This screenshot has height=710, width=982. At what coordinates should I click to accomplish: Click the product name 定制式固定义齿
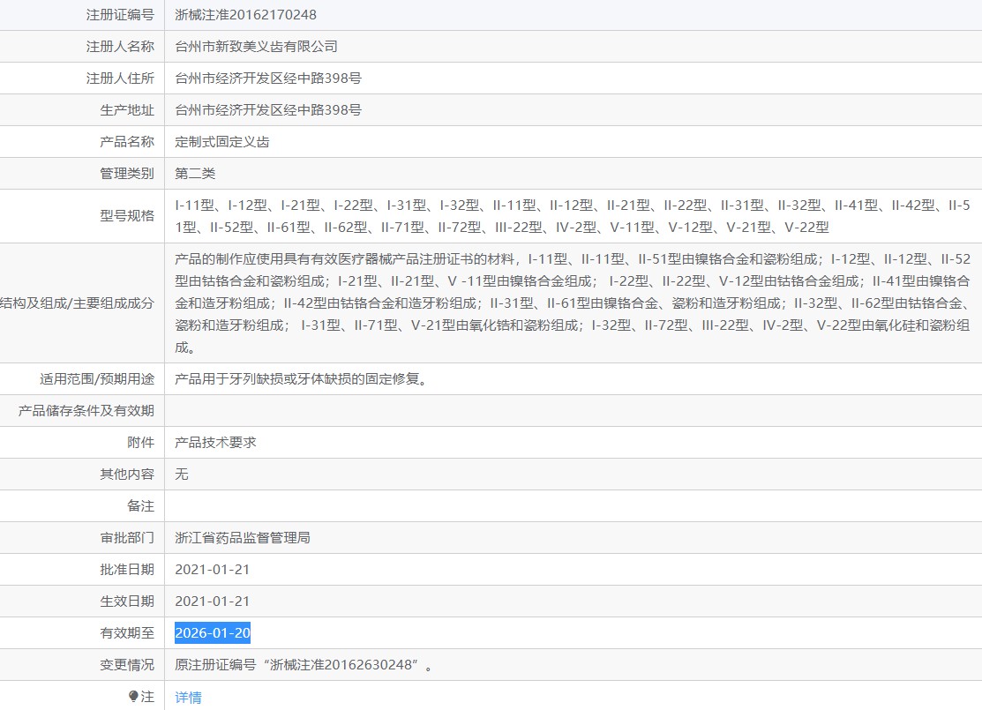[x=221, y=141]
